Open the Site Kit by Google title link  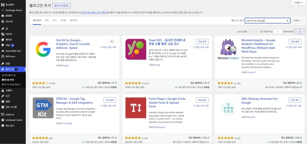click(73, 44)
